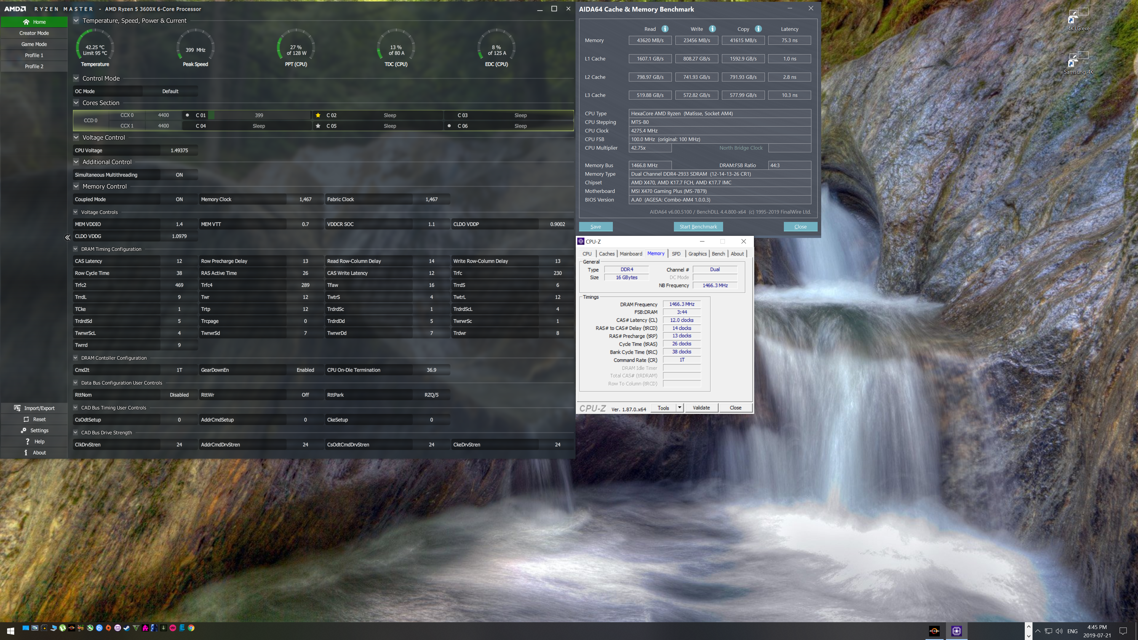The image size is (1138, 640).
Task: Toggle the Coupled Mode ON setting
Action: pos(179,199)
